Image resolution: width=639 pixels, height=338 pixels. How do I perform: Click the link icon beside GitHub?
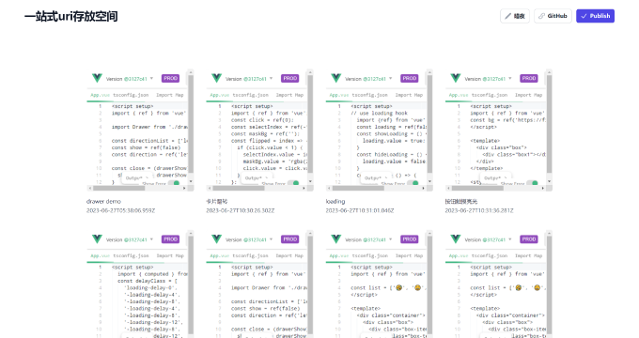[541, 16]
